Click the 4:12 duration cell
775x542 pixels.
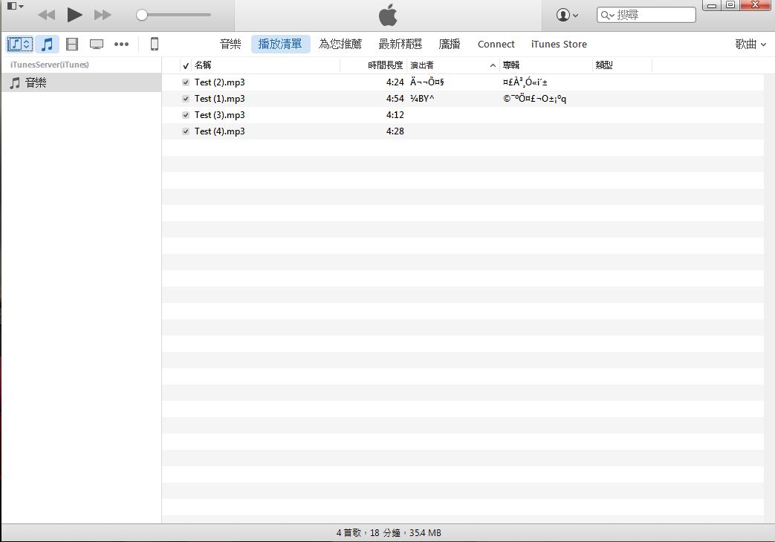click(395, 115)
